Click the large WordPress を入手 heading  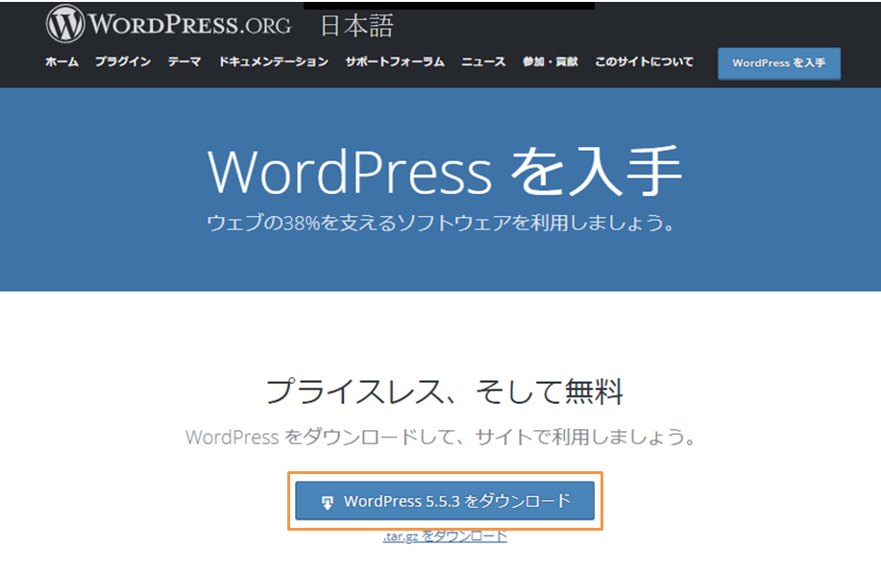(445, 171)
